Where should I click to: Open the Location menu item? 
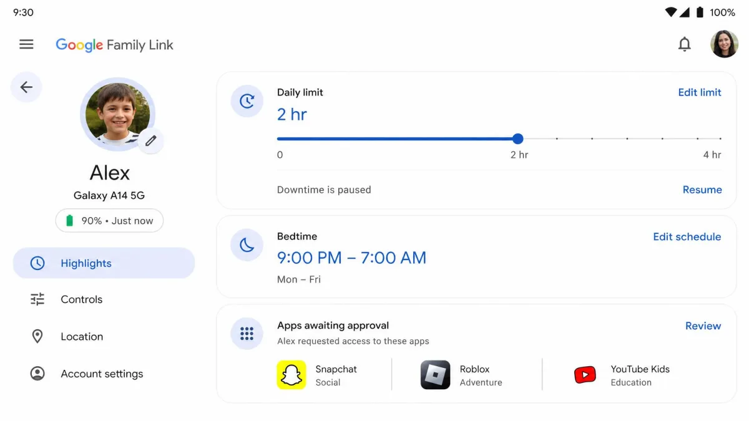104,337
